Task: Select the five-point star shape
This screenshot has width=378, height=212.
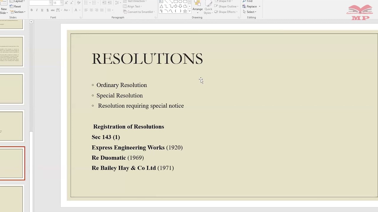Action: 185,11
